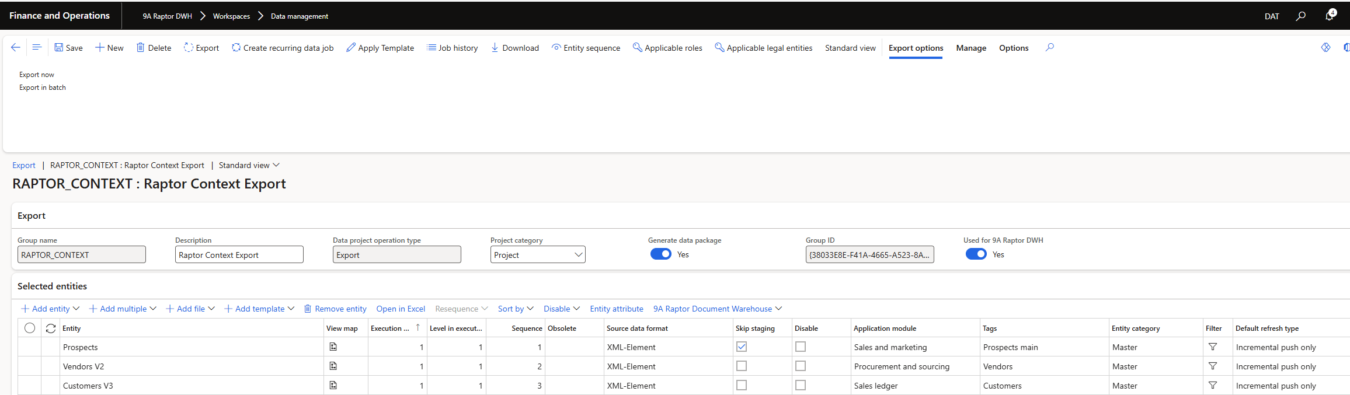Click the Download action

click(514, 48)
